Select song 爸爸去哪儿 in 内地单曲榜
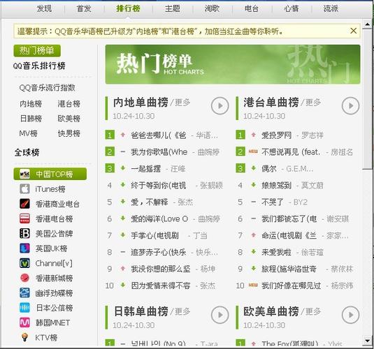This screenshot has height=349, width=374. coord(159,135)
